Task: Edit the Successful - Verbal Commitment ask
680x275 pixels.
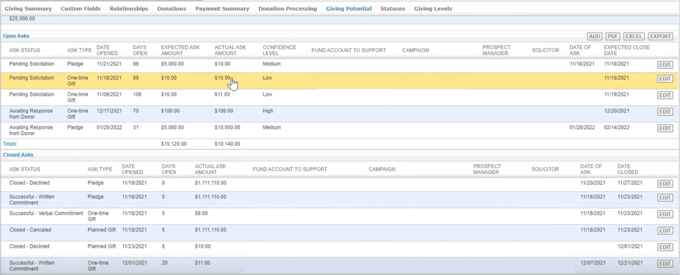Action: tap(665, 214)
